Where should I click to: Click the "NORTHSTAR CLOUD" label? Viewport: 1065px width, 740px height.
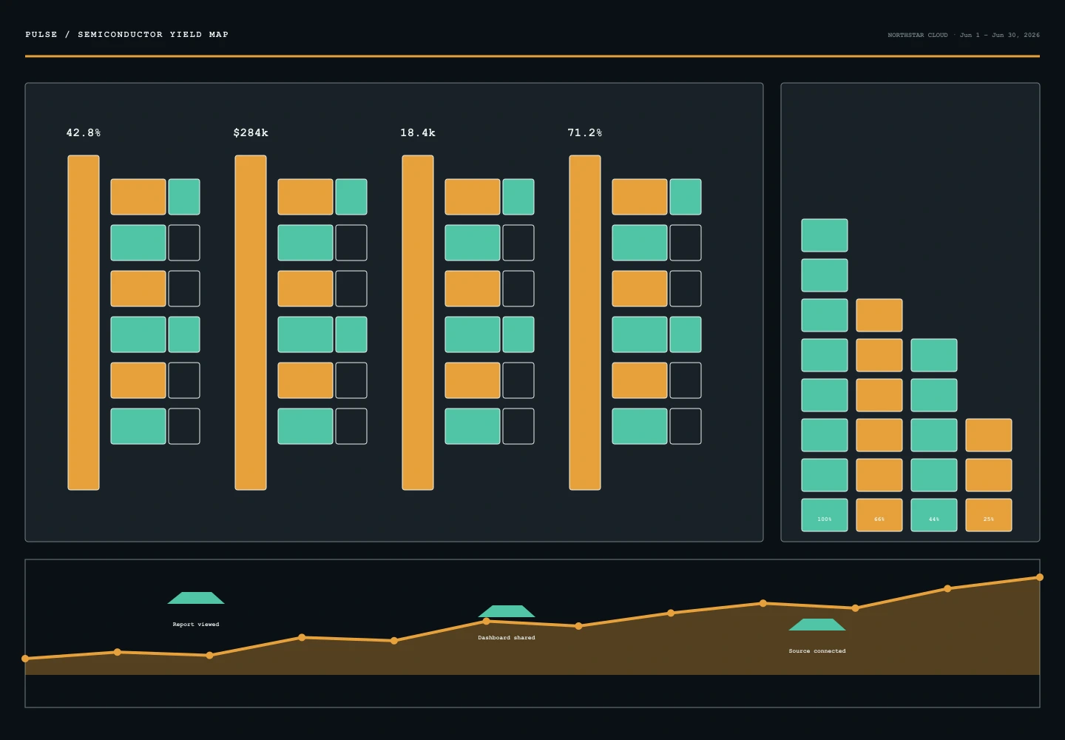[x=918, y=36]
